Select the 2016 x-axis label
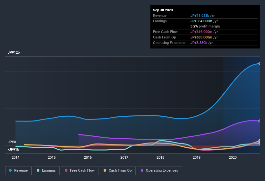Image resolution: width=265 pixels, height=181 pixels. point(88,157)
